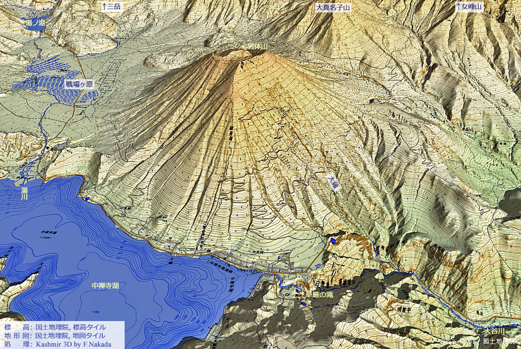This screenshot has width=521, height=349.
Task: Click the 標高 data source credit line
Action: coord(55,327)
